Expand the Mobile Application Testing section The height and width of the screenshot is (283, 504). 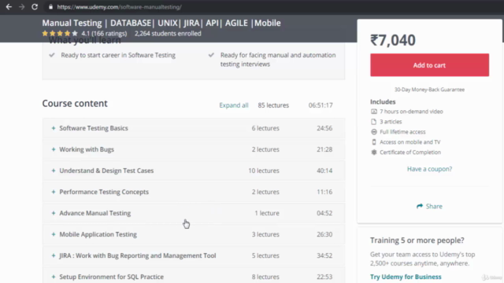(194, 234)
